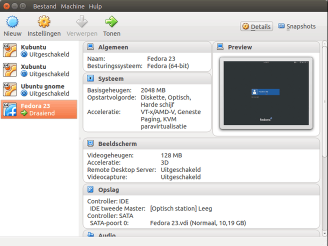This screenshot has height=246, width=328.
Task: Click the Beeldscherm section display icon
Action: 90,143
